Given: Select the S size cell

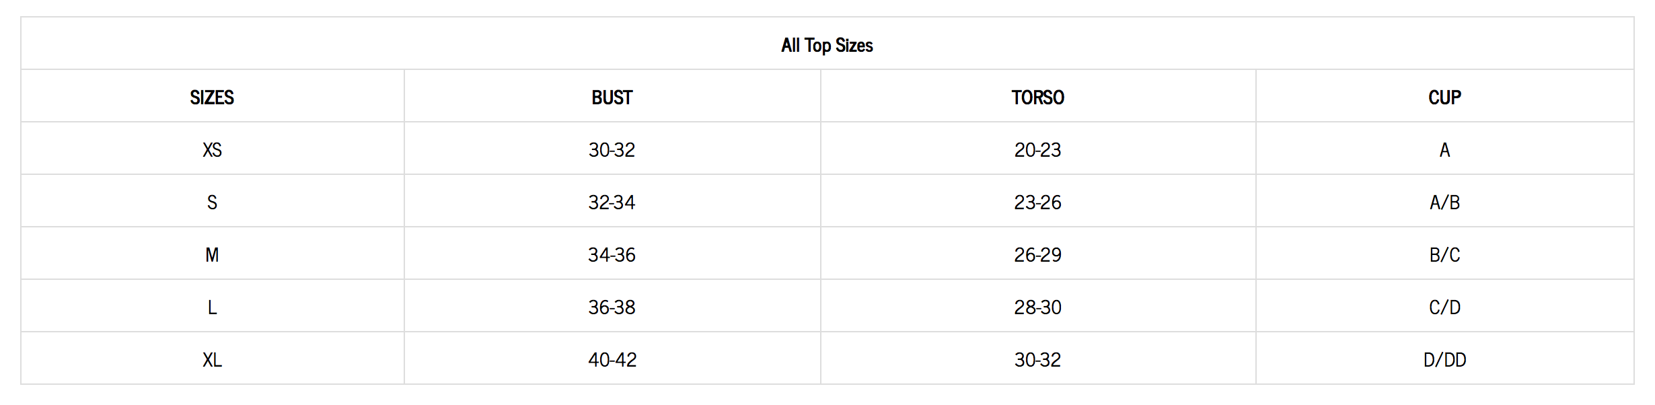Looking at the screenshot, I should tap(212, 202).
